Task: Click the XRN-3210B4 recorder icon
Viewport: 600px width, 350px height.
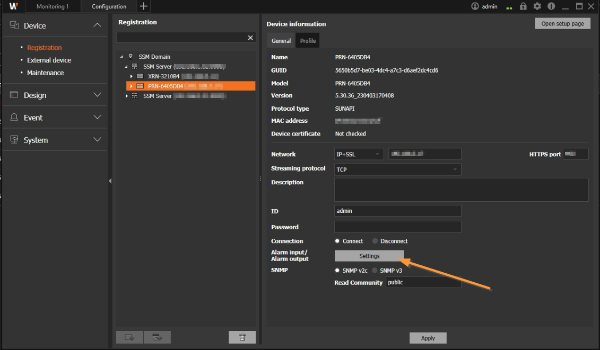Action: (140, 76)
